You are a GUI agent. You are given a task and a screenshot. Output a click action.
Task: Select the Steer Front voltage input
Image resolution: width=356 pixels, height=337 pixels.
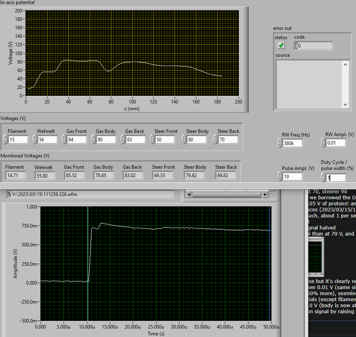pyautogui.click(x=165, y=139)
